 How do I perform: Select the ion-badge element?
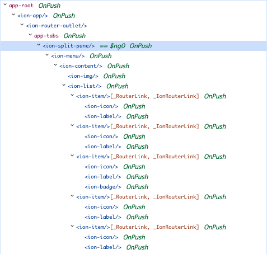pyautogui.click(x=103, y=187)
